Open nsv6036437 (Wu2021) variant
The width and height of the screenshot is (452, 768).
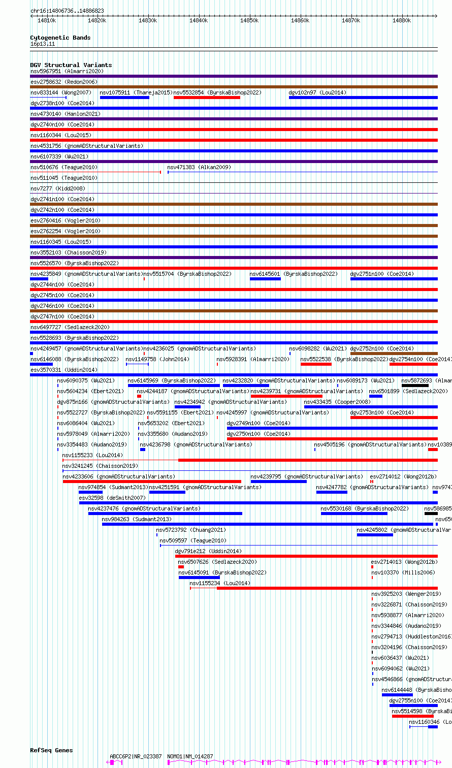pos(400,658)
